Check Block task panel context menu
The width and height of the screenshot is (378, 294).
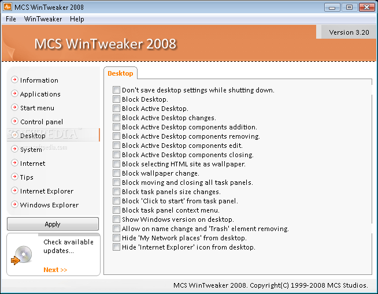coord(116,210)
